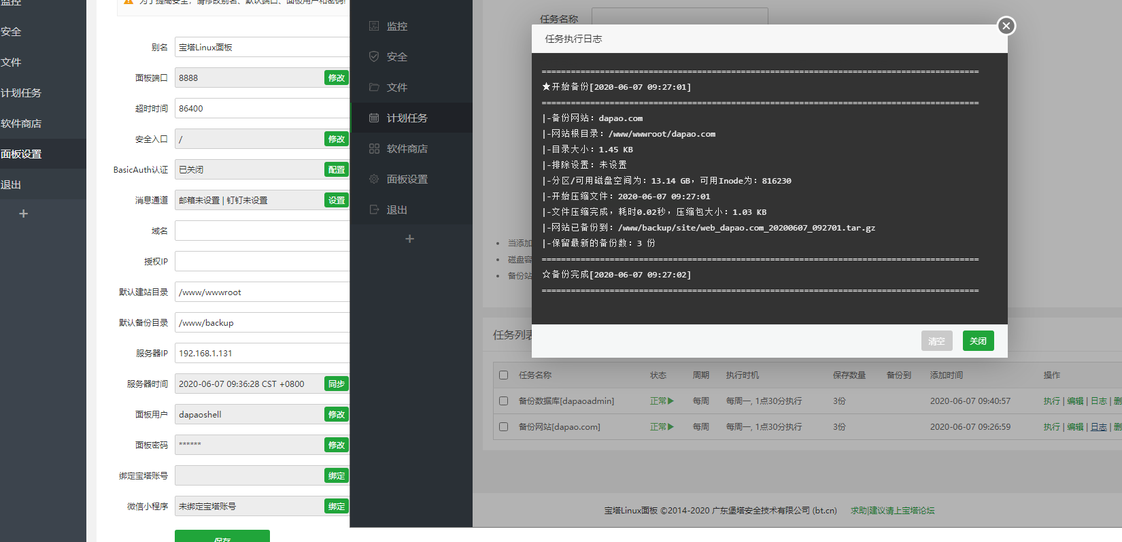Viewport: 1122px width, 542px height.
Task: Click 修改 button next to 面板密码
Action: (337, 445)
